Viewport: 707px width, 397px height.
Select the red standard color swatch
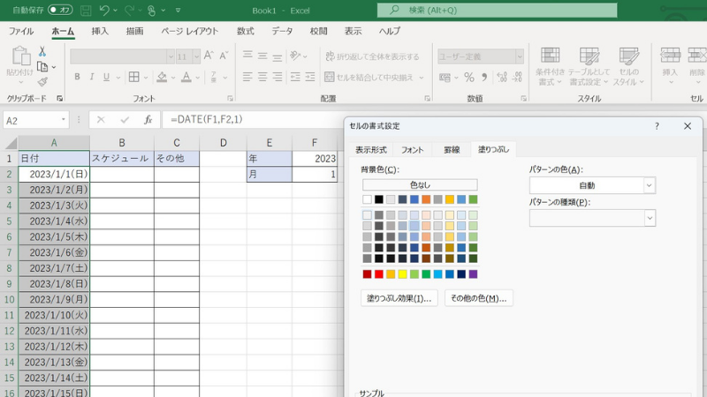click(x=379, y=274)
